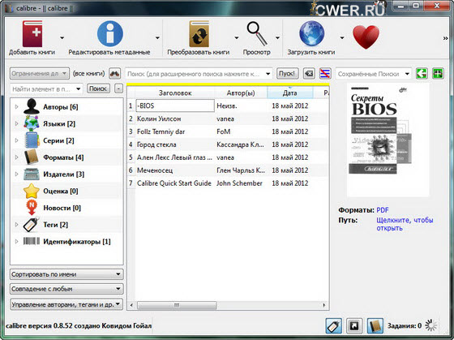The image size is (454, 340).
Task: Open advanced search with binoculars icon
Action: [115, 74]
